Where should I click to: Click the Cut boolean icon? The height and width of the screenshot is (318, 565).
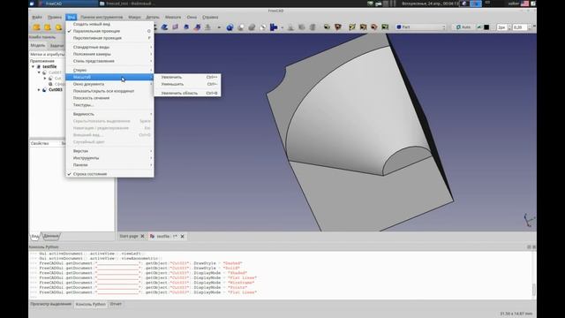(x=241, y=27)
